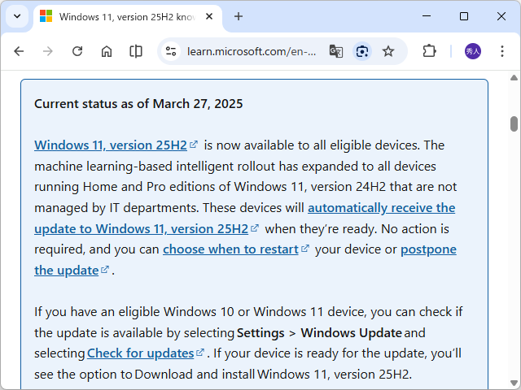Follow the automatically receive the update link

(382, 208)
